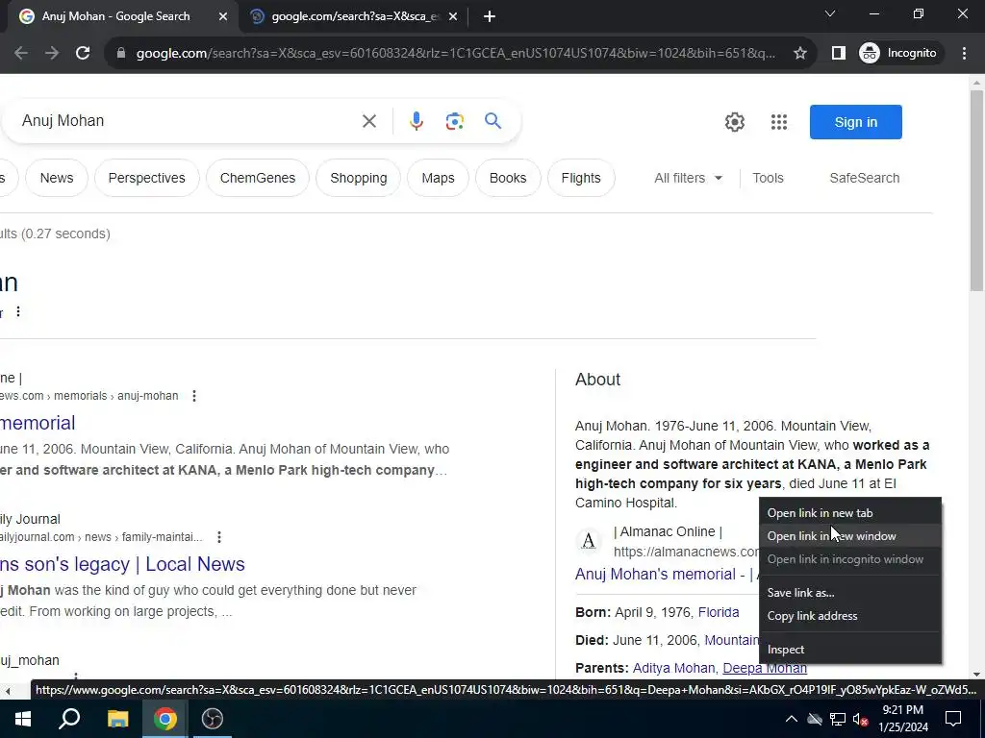Image resolution: width=985 pixels, height=738 pixels.
Task: Clear the search box with the X icon
Action: point(369,121)
